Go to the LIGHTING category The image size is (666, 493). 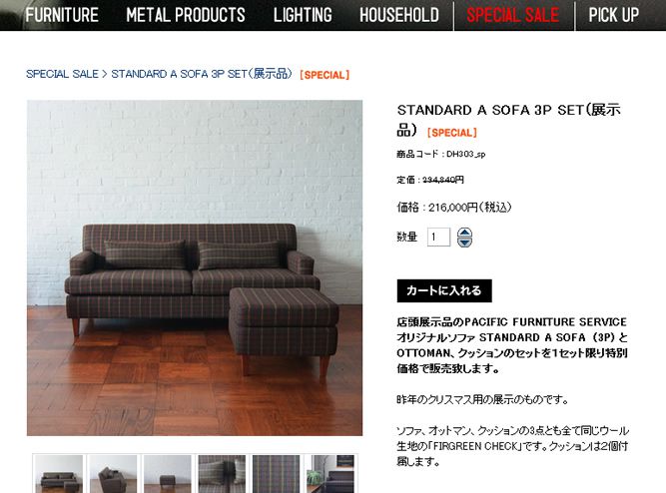click(x=303, y=15)
